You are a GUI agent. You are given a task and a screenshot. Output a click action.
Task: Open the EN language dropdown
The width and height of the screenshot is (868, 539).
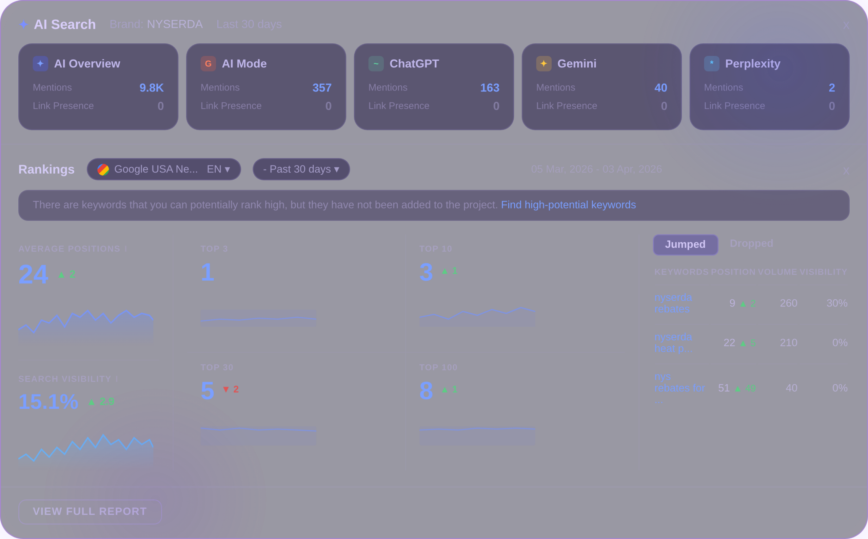click(218, 169)
